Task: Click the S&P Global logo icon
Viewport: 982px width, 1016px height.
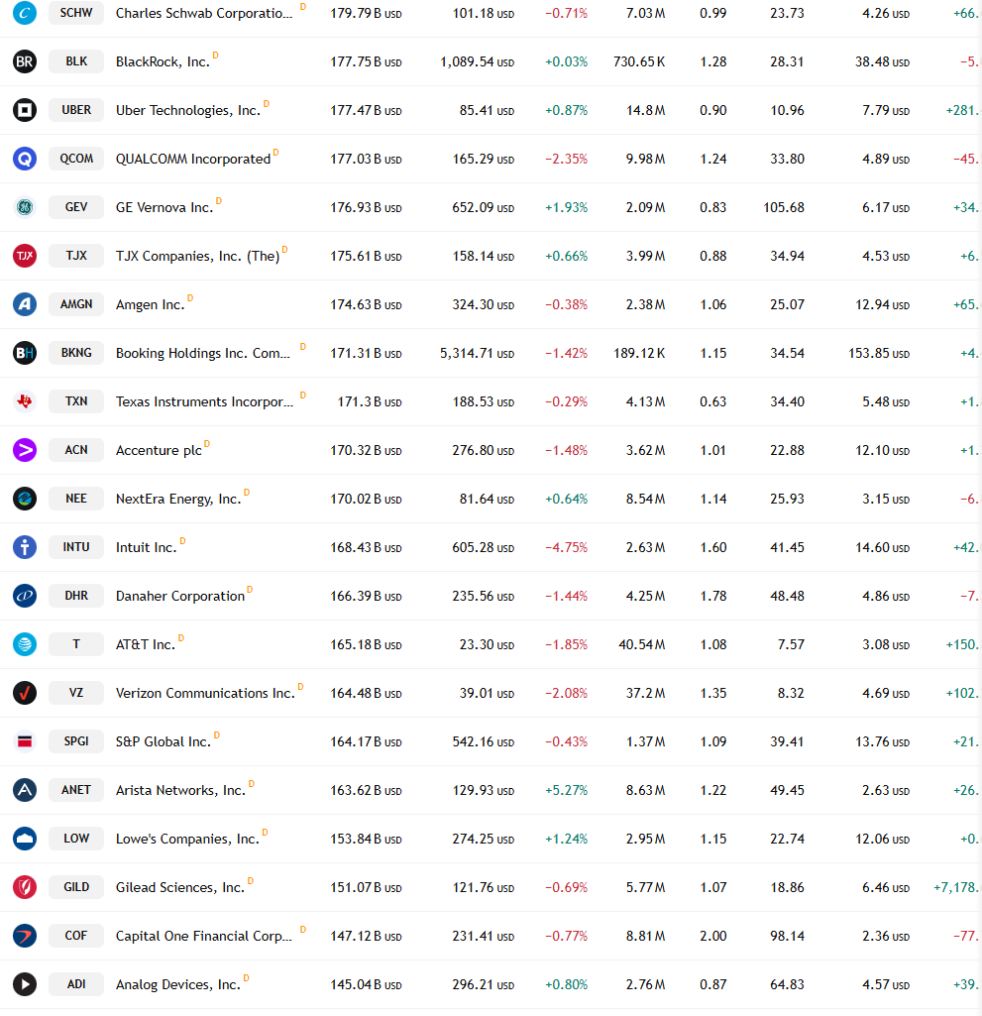Action: [x=25, y=741]
